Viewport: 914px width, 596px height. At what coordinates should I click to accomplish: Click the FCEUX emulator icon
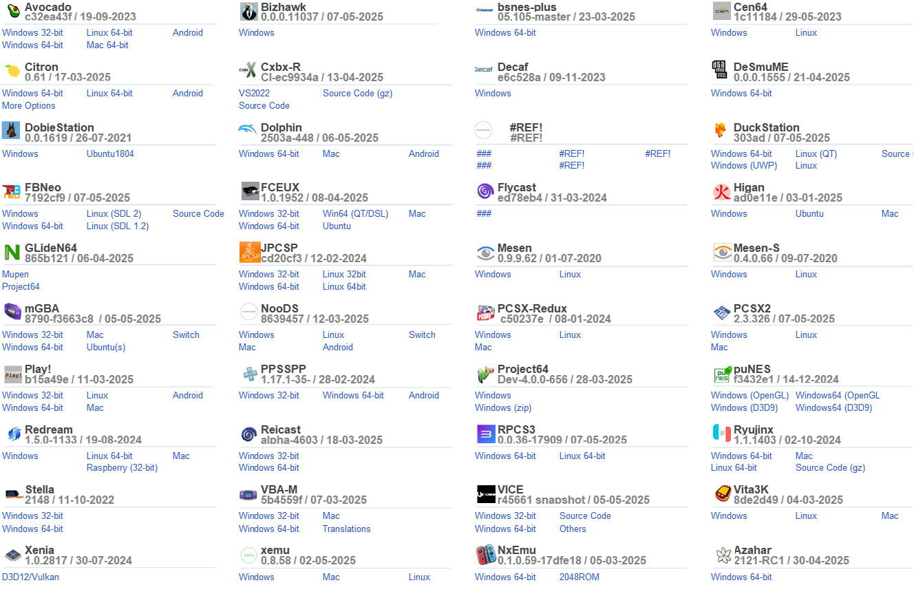(250, 191)
